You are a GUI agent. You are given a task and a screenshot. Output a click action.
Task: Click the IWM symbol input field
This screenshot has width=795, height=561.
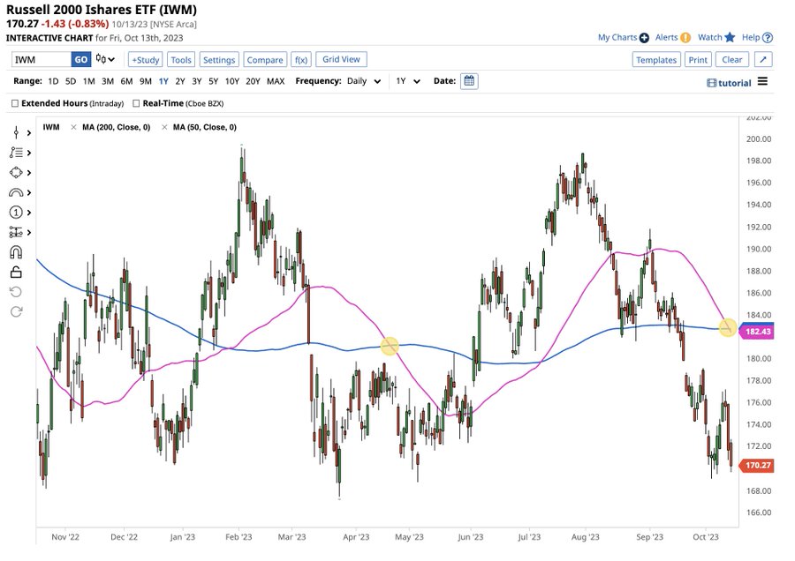point(42,60)
